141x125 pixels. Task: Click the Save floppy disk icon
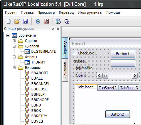pos(25,21)
